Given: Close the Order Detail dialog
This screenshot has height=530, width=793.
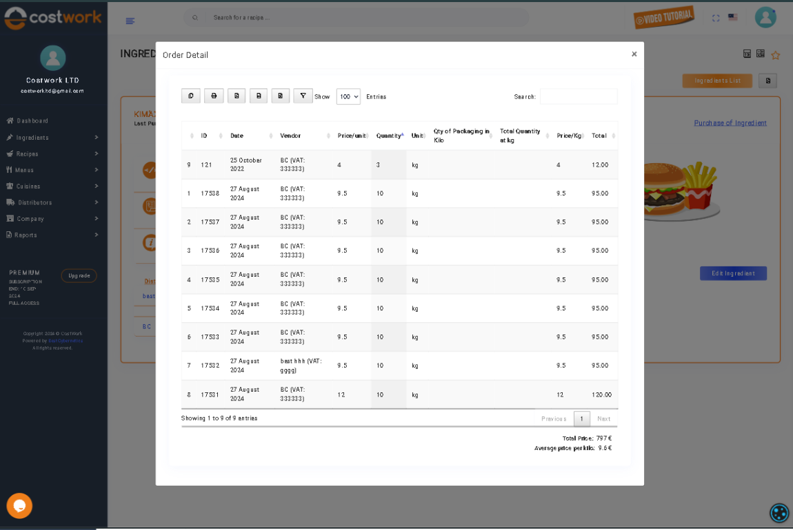Looking at the screenshot, I should (634, 54).
